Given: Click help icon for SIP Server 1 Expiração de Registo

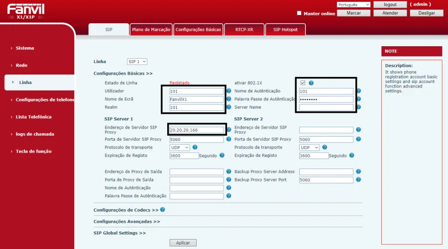Looking at the screenshot, I should click(222, 156).
